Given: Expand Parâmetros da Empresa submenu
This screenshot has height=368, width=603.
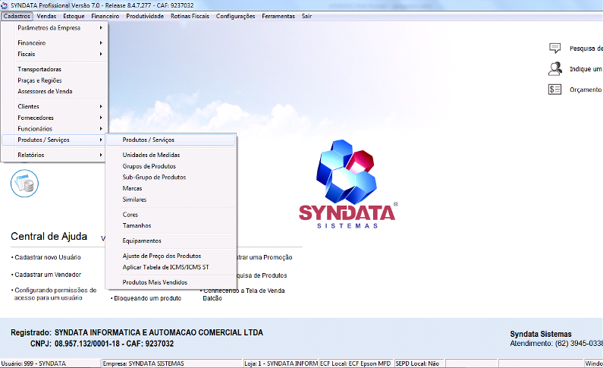Looking at the screenshot, I should (x=54, y=27).
